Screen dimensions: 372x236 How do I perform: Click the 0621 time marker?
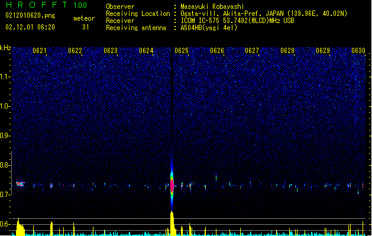click(40, 51)
